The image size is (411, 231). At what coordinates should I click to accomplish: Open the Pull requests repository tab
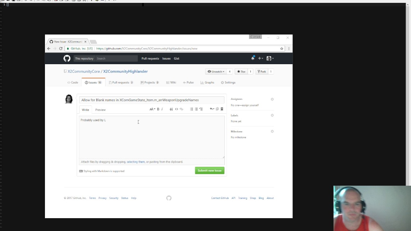click(121, 82)
